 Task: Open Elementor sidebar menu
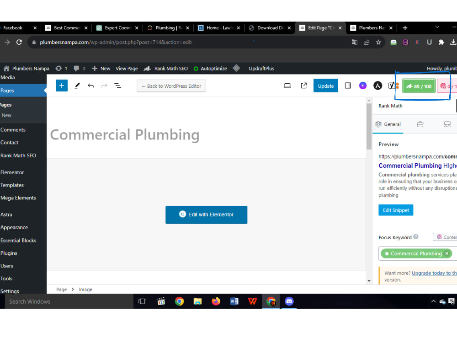click(12, 172)
